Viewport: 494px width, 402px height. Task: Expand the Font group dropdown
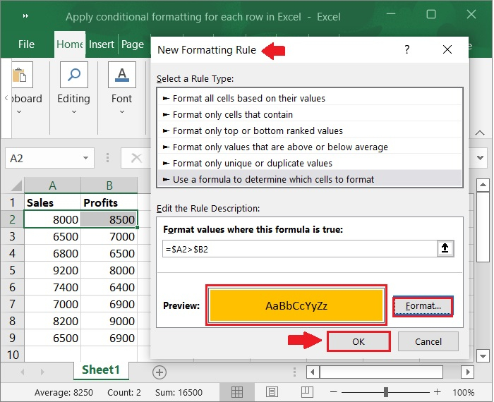122,111
